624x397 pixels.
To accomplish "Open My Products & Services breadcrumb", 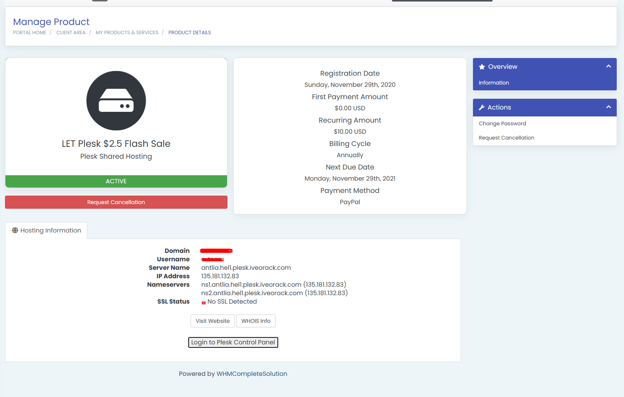I will (x=127, y=33).
